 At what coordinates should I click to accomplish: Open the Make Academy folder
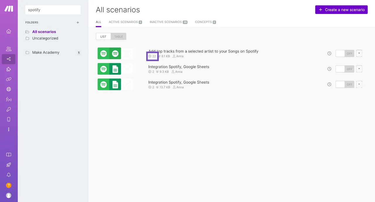(46, 53)
